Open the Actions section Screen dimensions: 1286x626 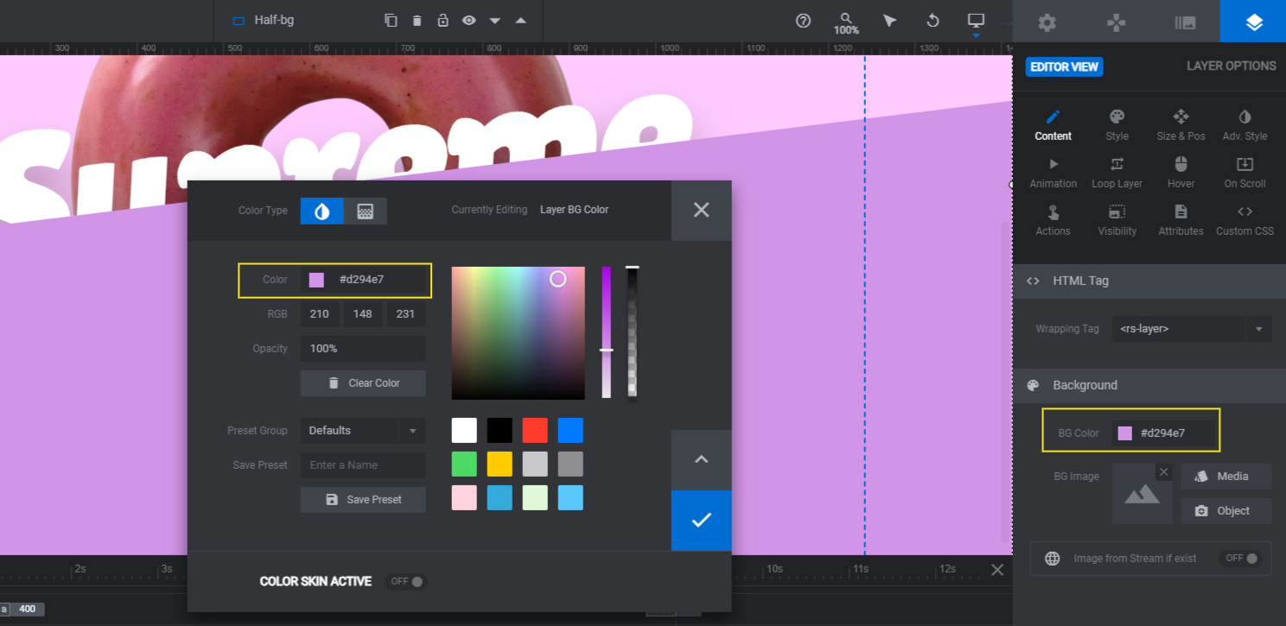[1053, 220]
